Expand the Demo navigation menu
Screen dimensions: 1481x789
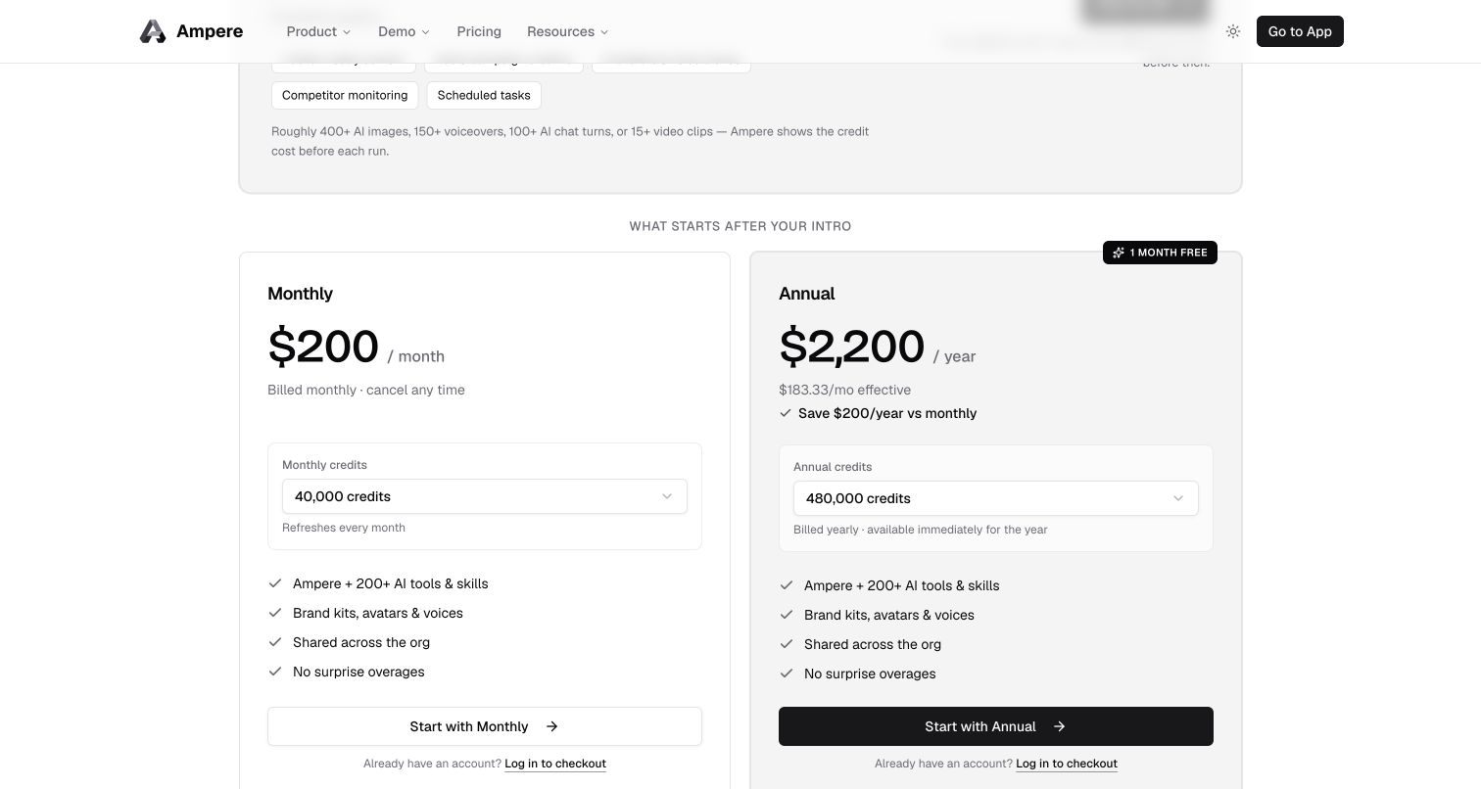[x=404, y=31]
